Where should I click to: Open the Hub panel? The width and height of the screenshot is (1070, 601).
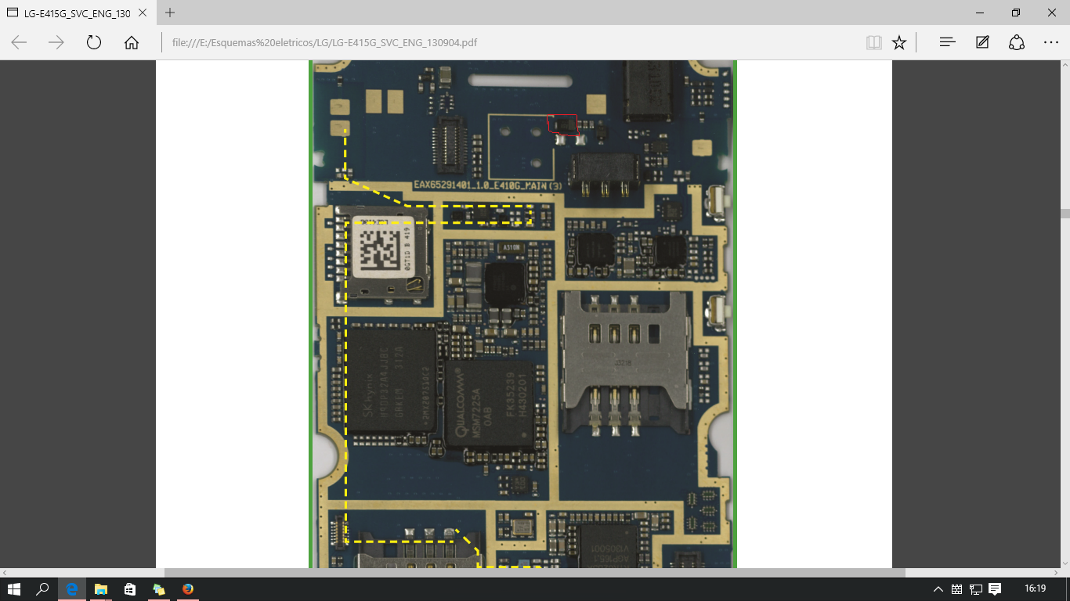[947, 42]
